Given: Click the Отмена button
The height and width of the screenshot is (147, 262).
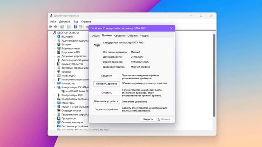Looking at the screenshot, I should 165,119.
